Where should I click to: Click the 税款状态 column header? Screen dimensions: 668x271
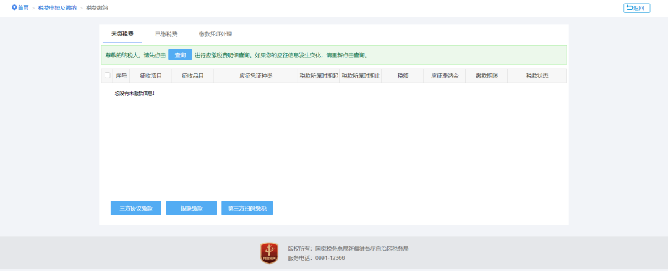point(537,76)
